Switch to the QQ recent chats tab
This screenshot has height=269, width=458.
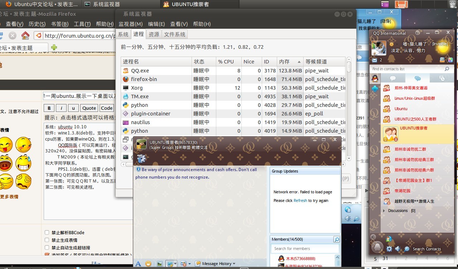tap(442, 78)
